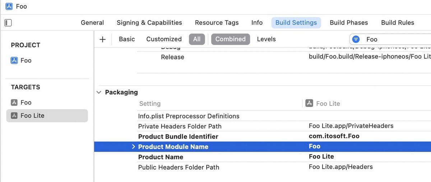Screen dimensions: 431x182
Task: Click the search filter icon
Action: (356, 39)
